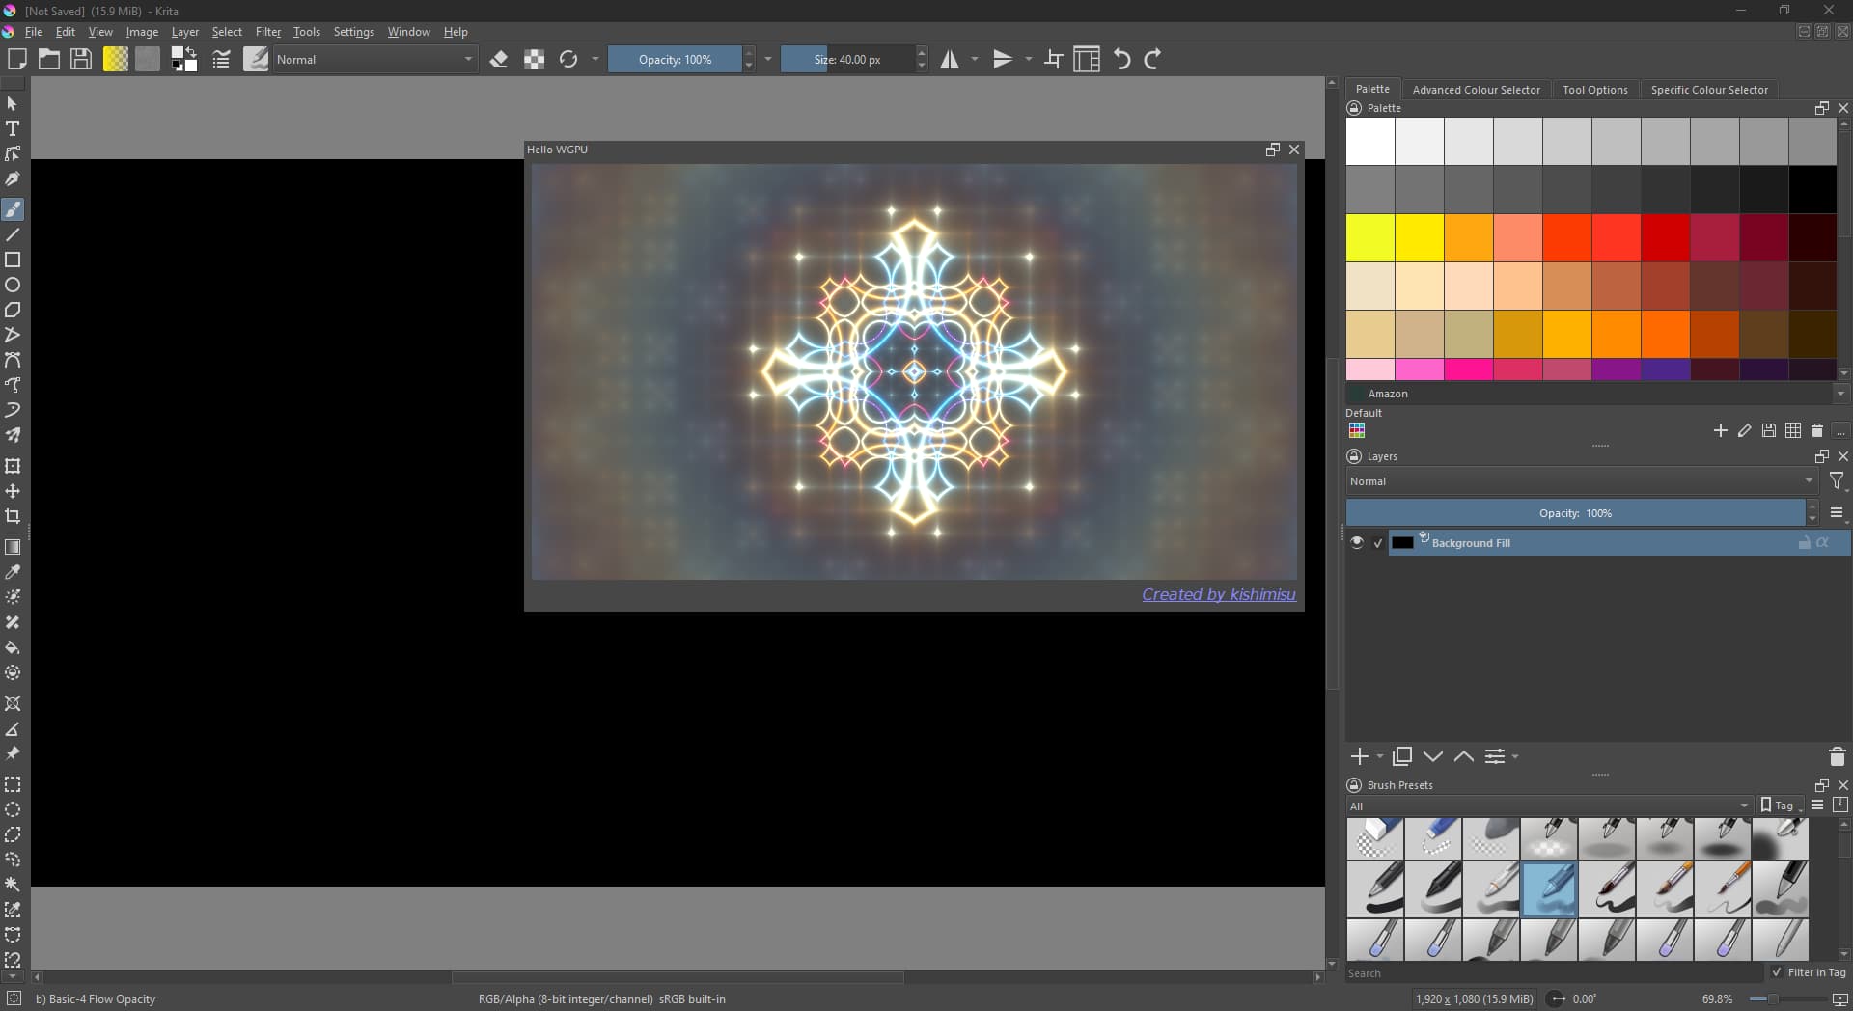Hide the Background Fill layer
The height and width of the screenshot is (1011, 1853).
[1356, 543]
